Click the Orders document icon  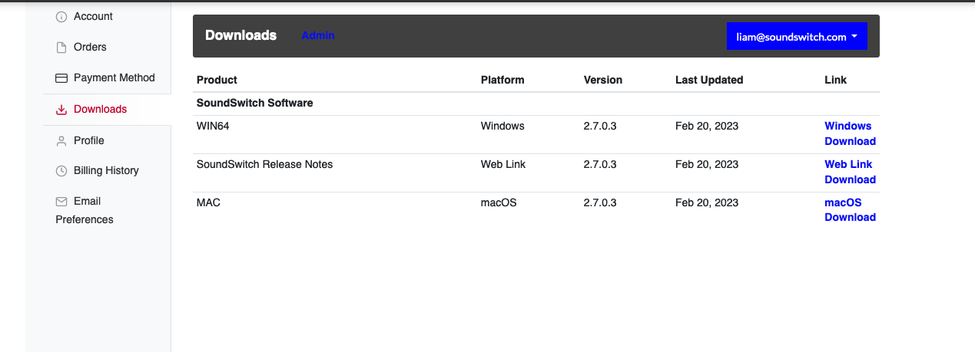pos(61,48)
